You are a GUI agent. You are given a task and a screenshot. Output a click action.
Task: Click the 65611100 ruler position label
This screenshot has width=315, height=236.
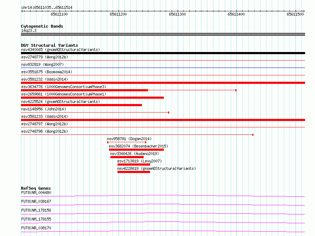coord(59,14)
